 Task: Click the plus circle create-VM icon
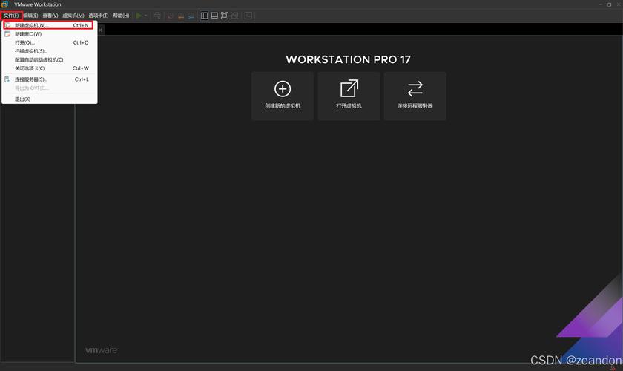pyautogui.click(x=283, y=89)
